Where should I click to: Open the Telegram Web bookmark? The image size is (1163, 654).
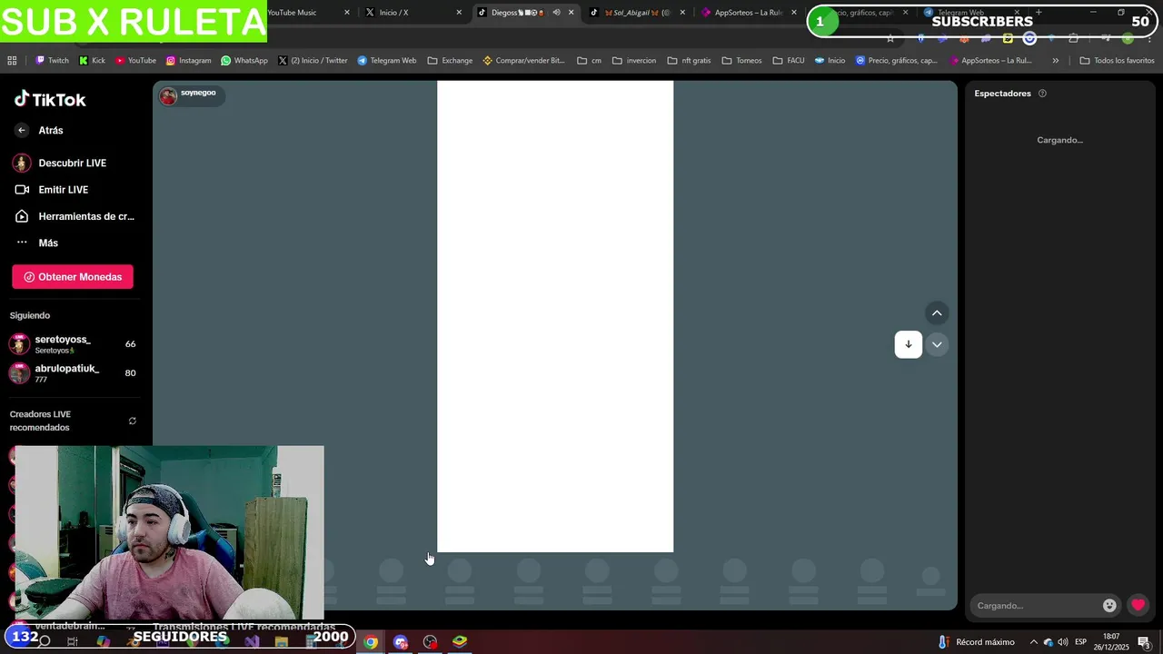point(387,61)
